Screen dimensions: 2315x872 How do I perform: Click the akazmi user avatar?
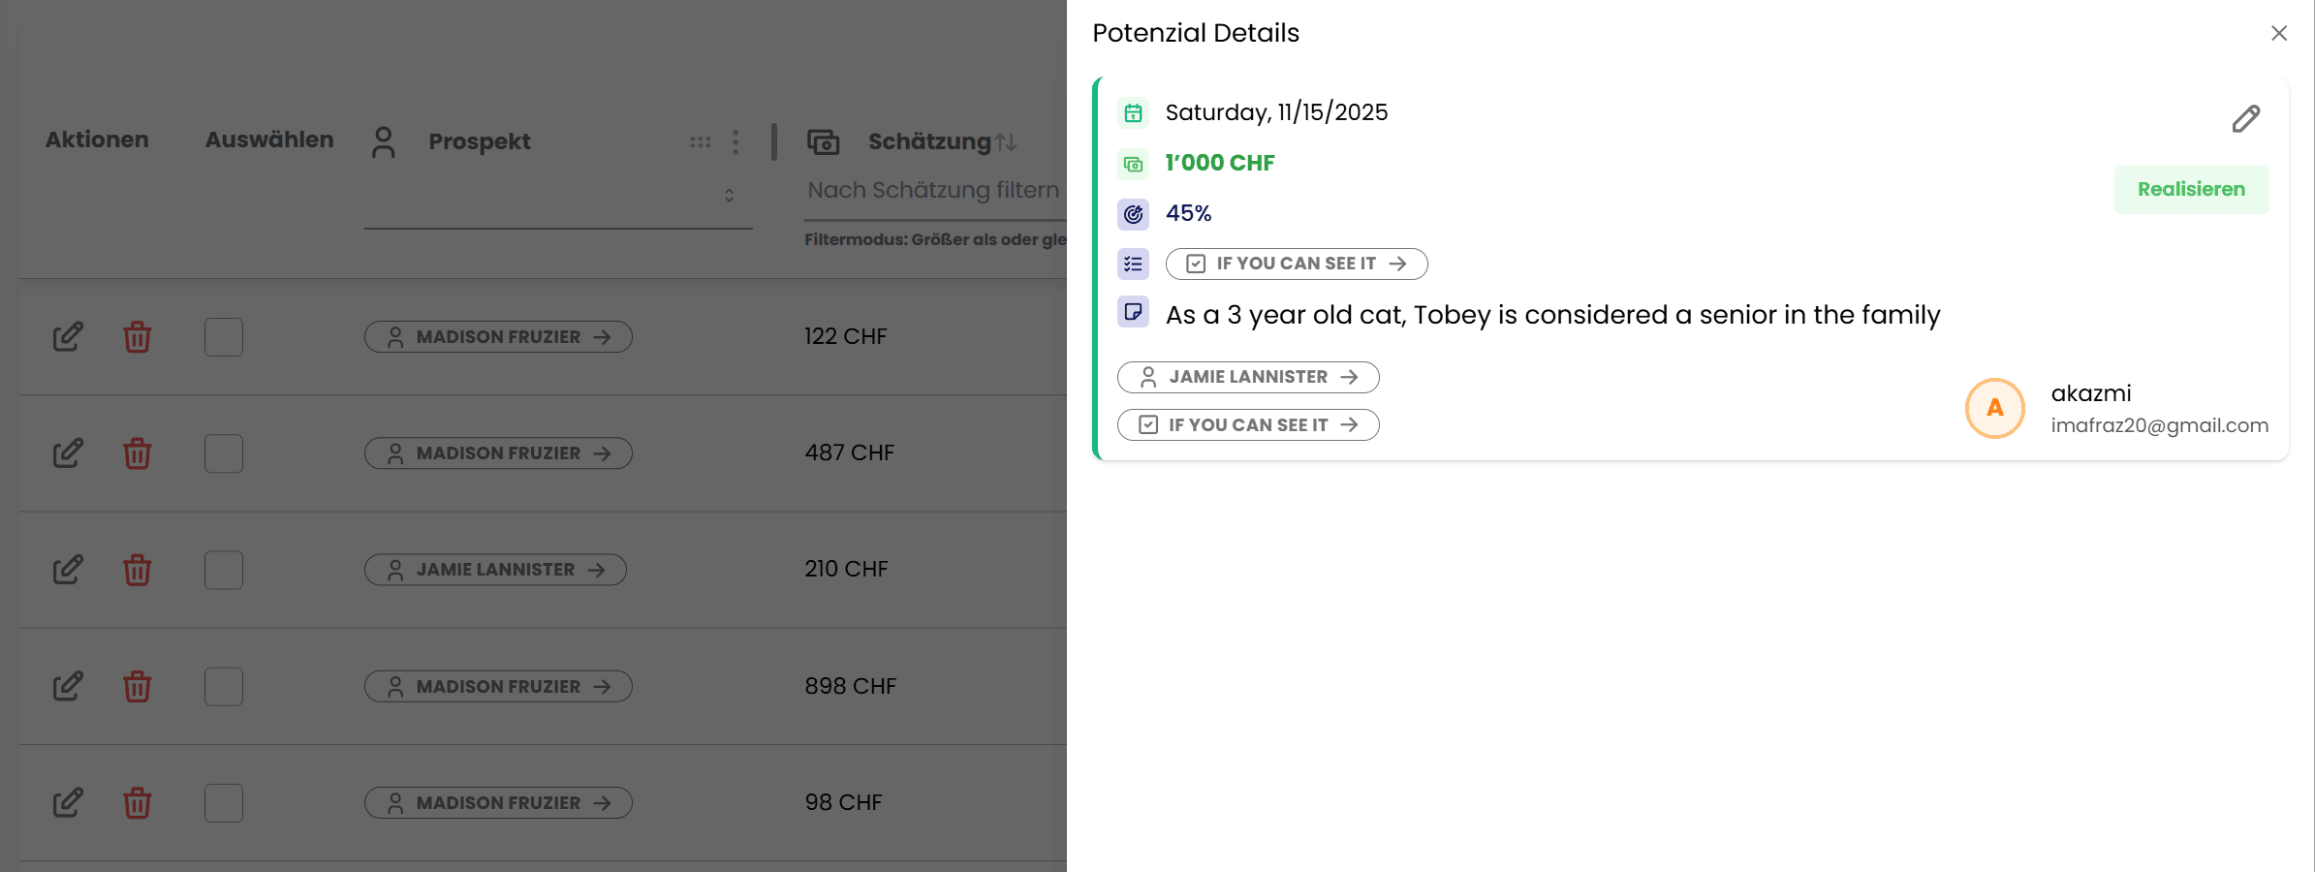pyautogui.click(x=1994, y=408)
